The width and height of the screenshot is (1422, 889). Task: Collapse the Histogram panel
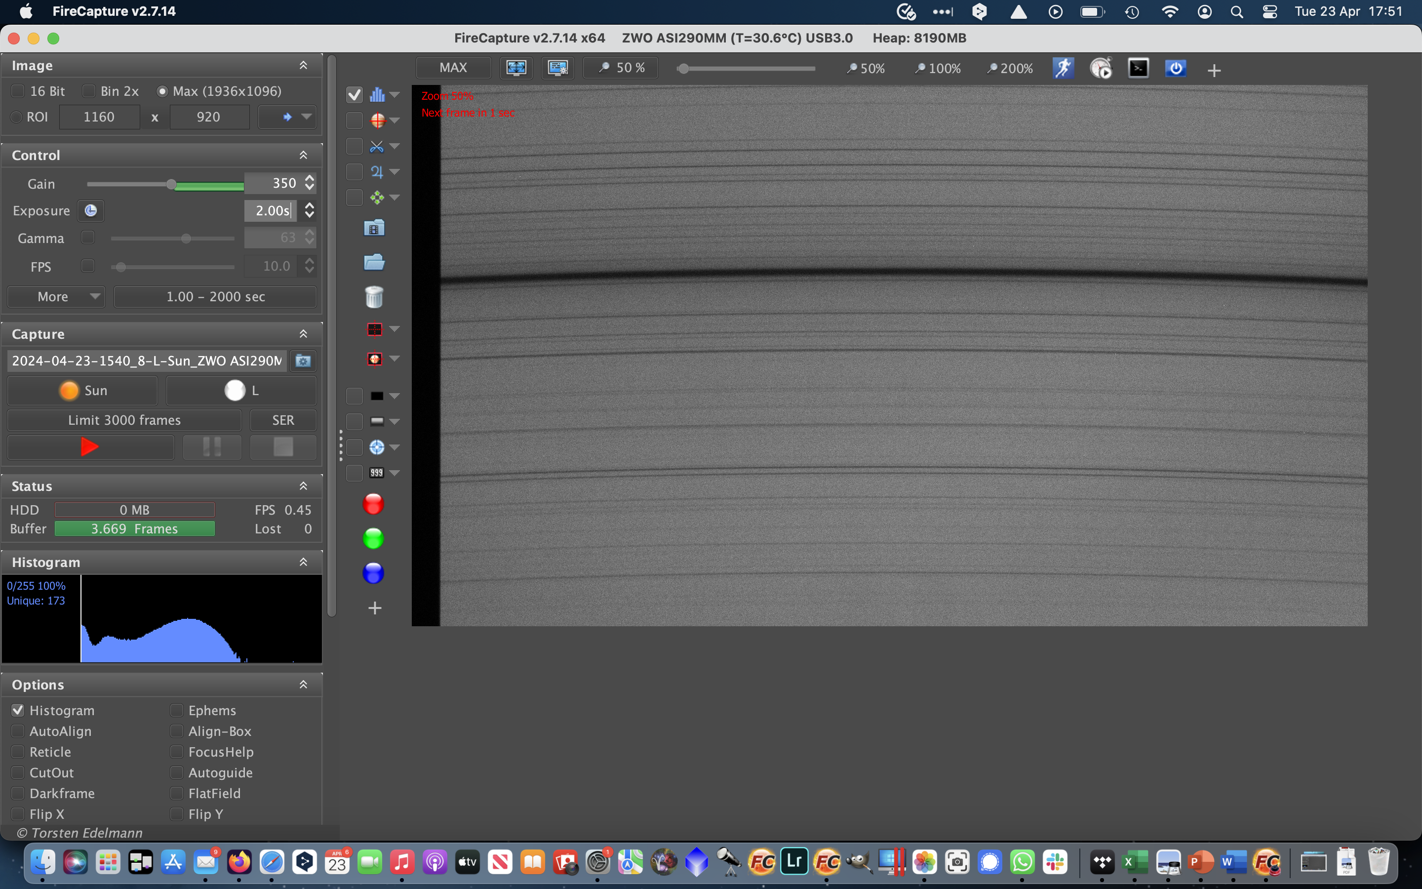click(x=303, y=562)
